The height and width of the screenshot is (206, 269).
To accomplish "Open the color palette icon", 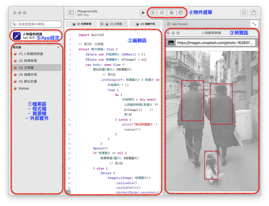I will pyautogui.click(x=181, y=13).
